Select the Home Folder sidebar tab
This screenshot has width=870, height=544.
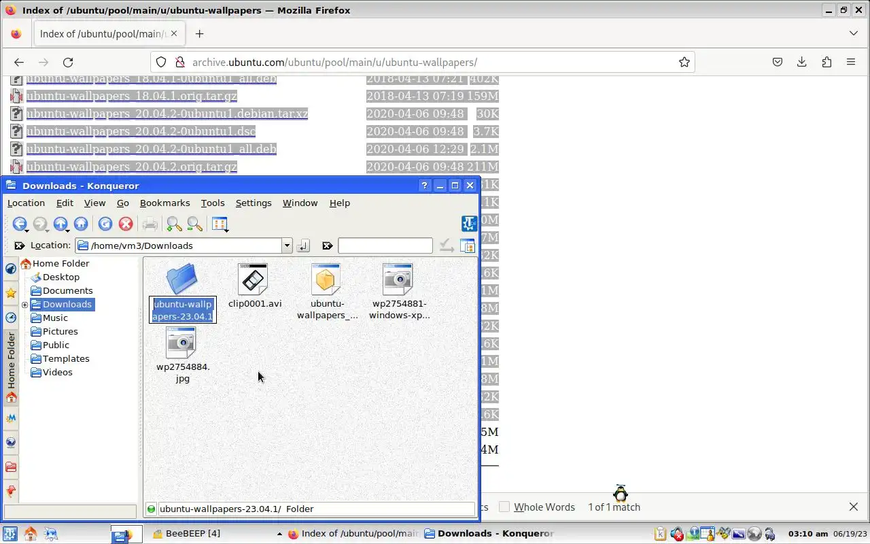[11, 368]
